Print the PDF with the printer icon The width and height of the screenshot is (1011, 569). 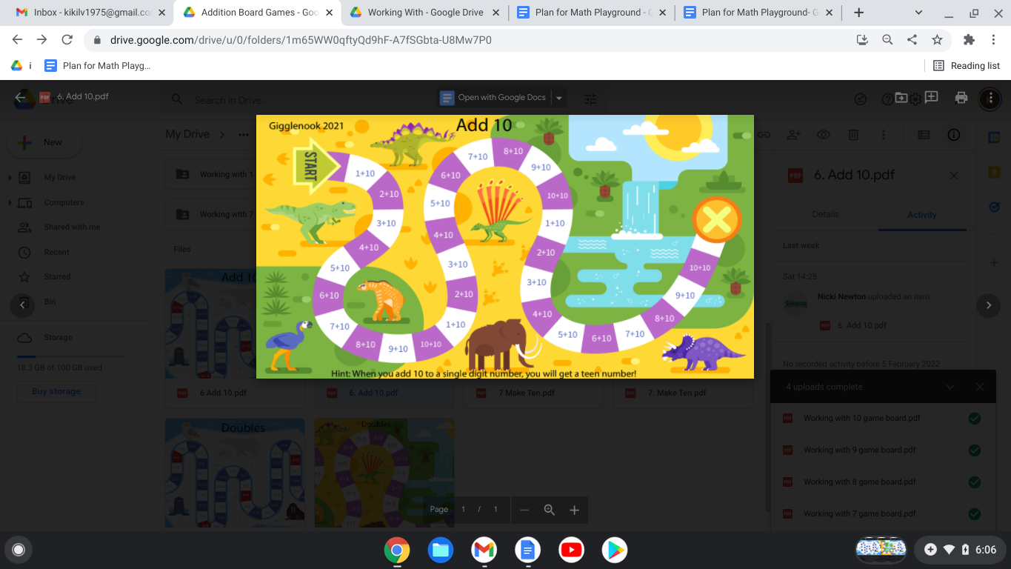click(961, 98)
